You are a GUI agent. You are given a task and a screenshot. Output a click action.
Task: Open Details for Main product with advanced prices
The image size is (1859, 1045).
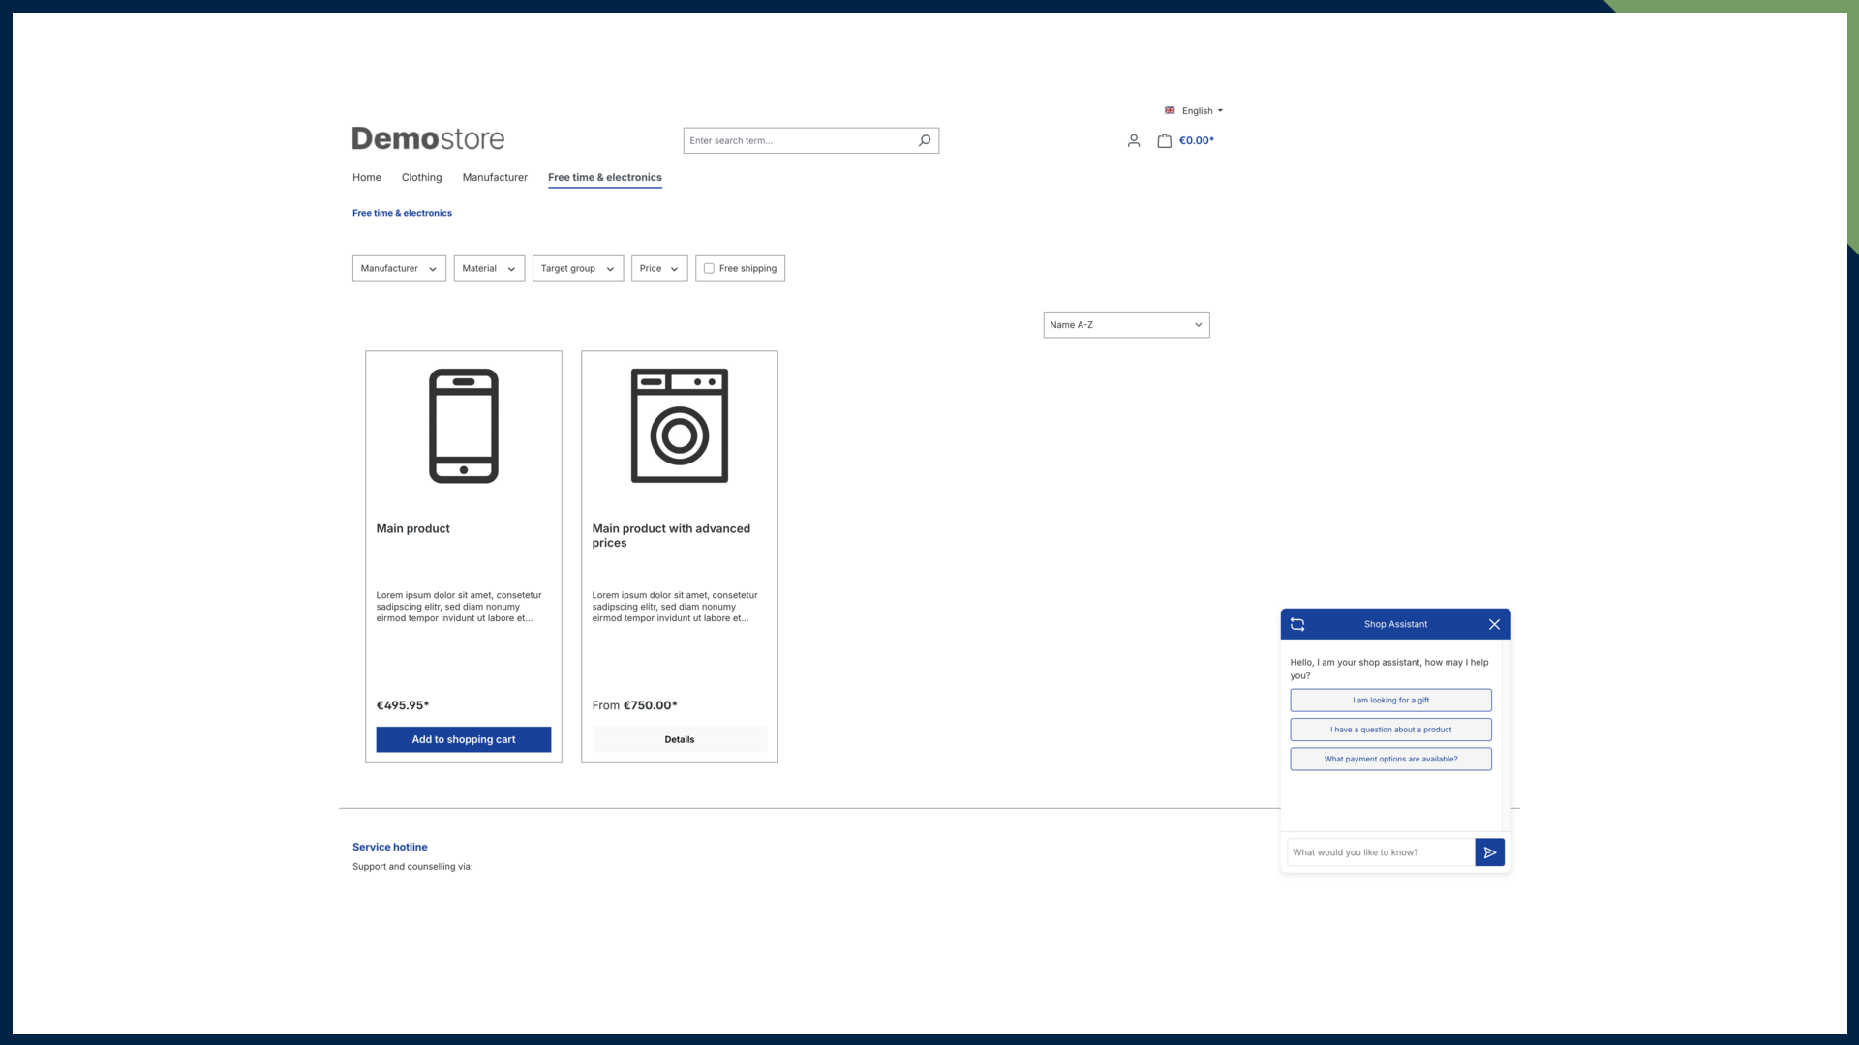pyautogui.click(x=680, y=739)
